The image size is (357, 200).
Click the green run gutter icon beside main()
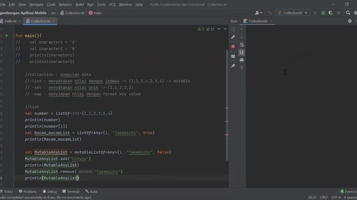(x=7, y=36)
